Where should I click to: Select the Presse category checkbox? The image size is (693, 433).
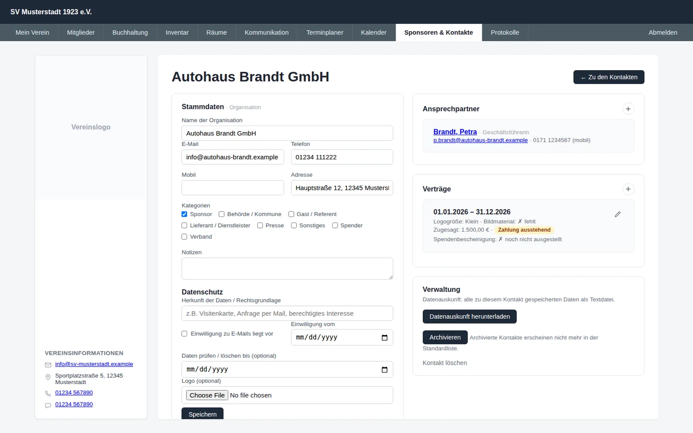point(260,225)
